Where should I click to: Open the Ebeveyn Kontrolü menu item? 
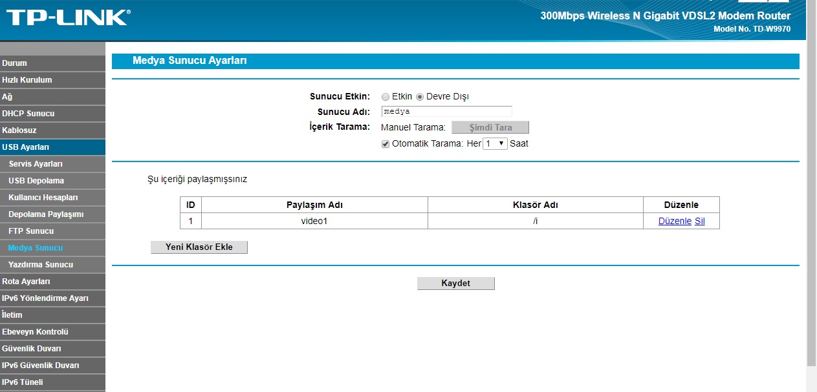pos(52,332)
